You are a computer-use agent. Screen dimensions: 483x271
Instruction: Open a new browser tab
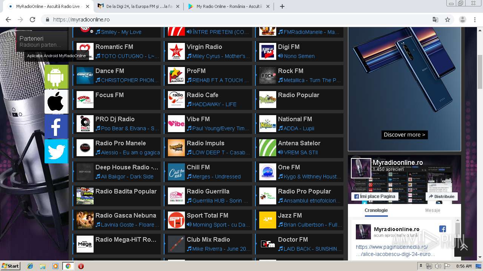tap(282, 6)
